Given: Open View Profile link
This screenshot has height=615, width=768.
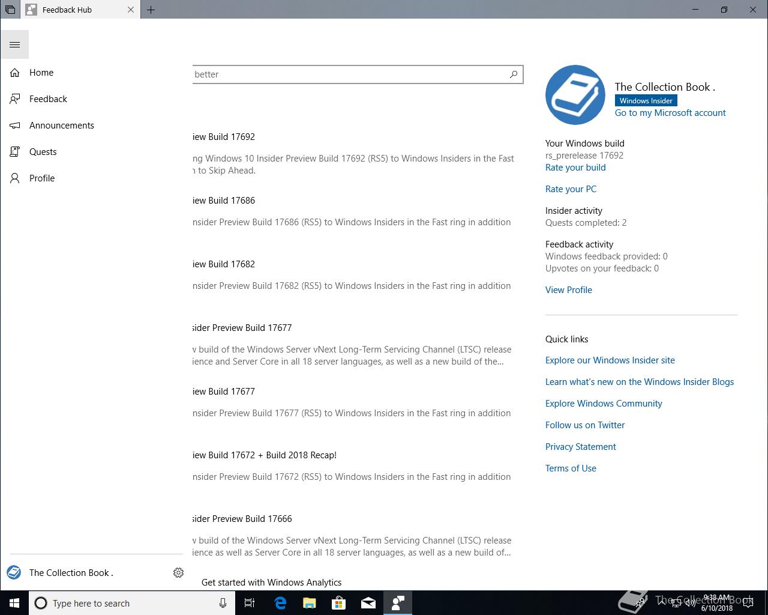Looking at the screenshot, I should coord(569,290).
